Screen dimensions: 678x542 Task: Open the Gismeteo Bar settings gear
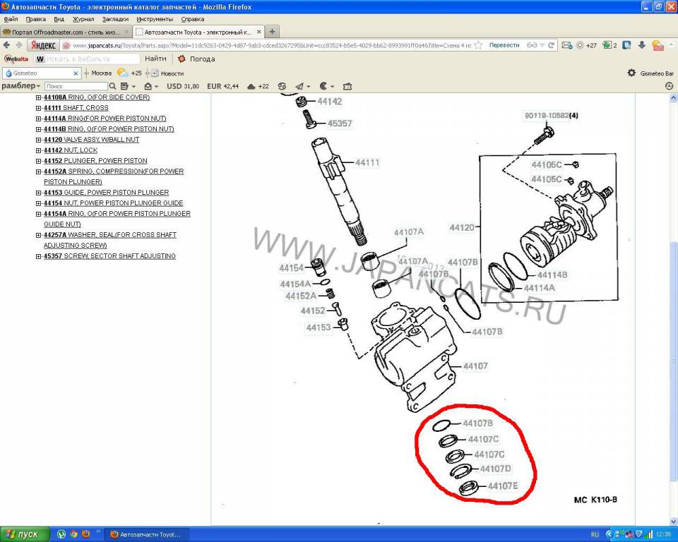[631, 73]
